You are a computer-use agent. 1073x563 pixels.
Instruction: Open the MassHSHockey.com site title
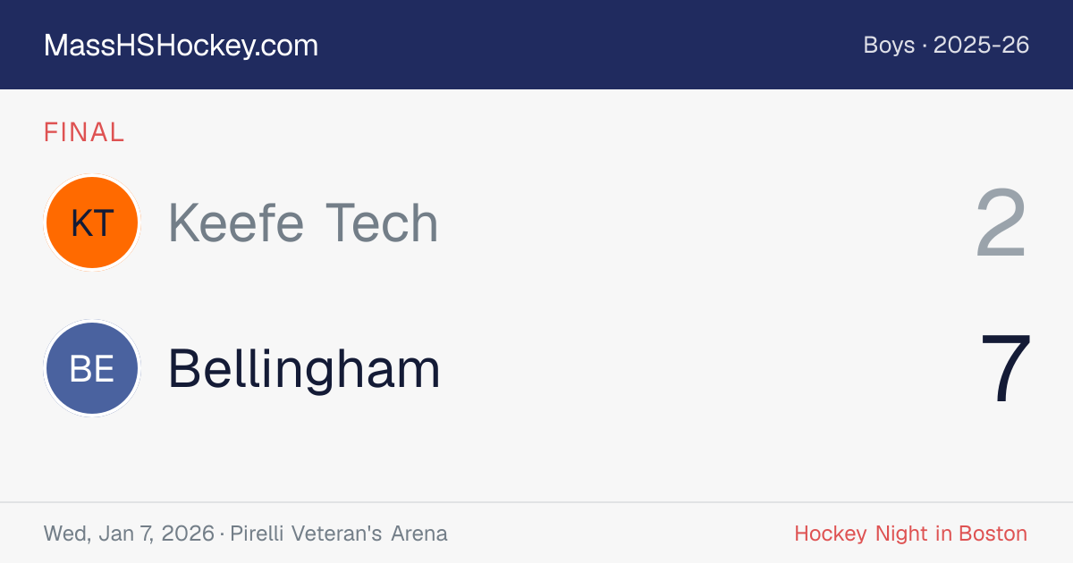click(181, 46)
